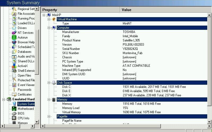Viewport: 212px width, 132px height.
Task: Open Audio and Video codecs icon
Action: coord(14,56)
